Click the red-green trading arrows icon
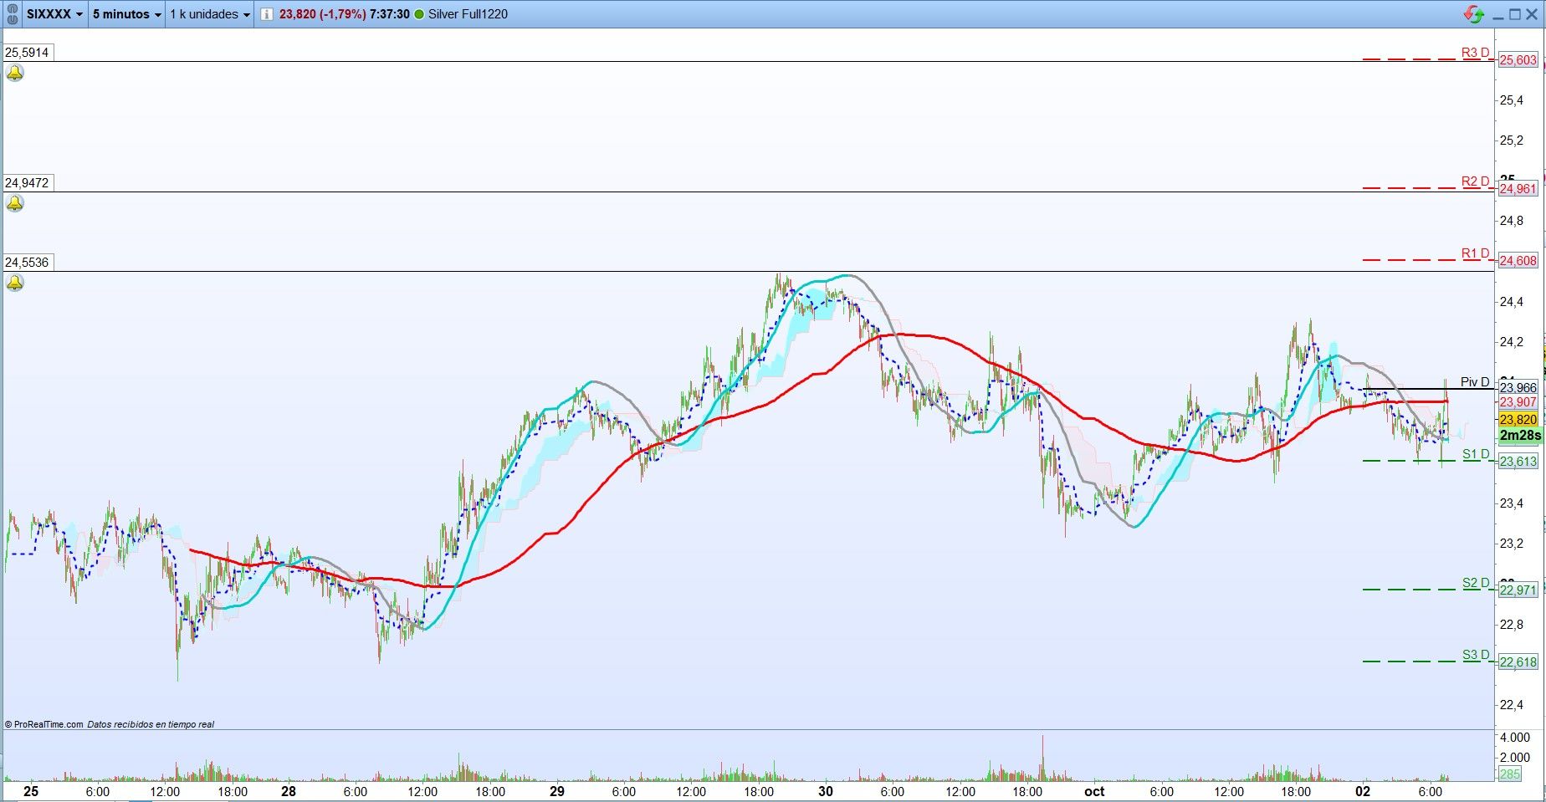The height and width of the screenshot is (802, 1546). pos(1474,14)
